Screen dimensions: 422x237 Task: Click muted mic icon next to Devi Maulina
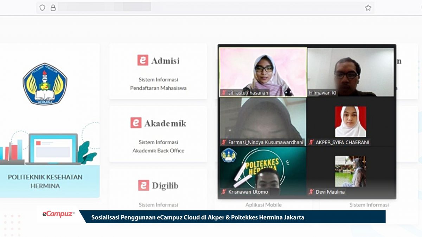(x=311, y=192)
